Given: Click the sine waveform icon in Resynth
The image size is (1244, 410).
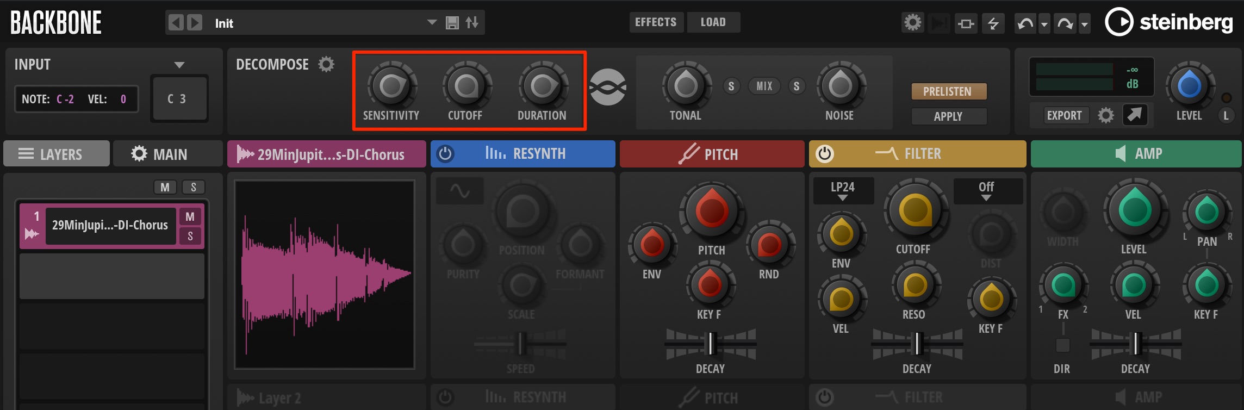Looking at the screenshot, I should click(x=460, y=191).
